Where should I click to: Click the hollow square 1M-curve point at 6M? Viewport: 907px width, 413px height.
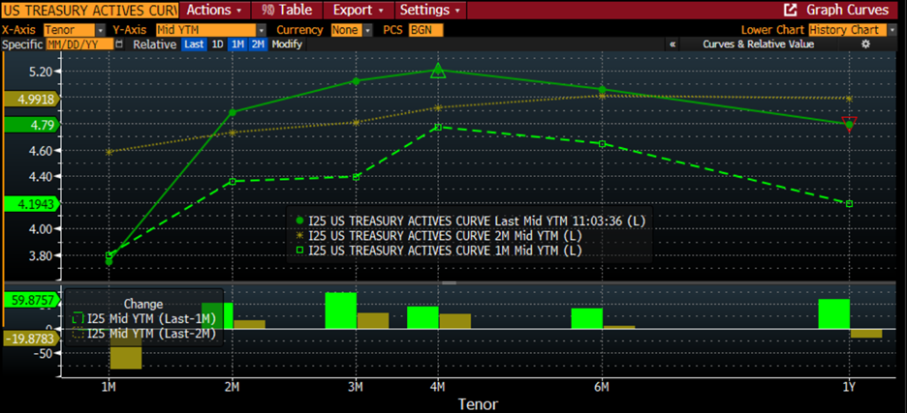602,144
